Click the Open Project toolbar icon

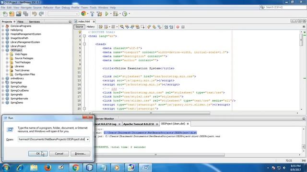tap(19, 14)
